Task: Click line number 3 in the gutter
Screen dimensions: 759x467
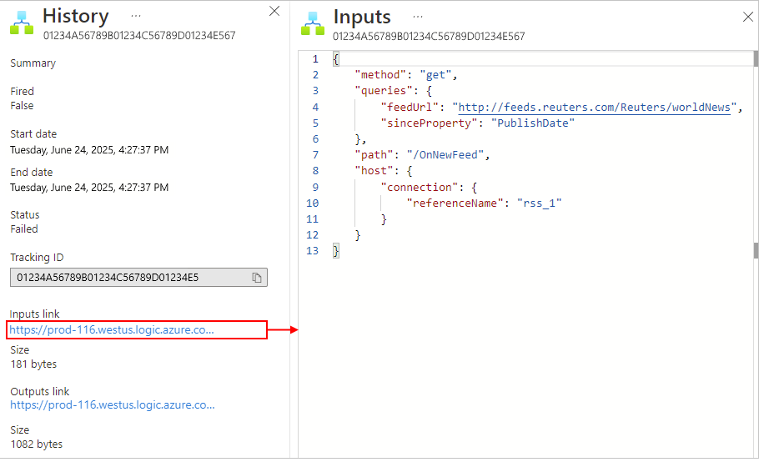Action: click(315, 91)
